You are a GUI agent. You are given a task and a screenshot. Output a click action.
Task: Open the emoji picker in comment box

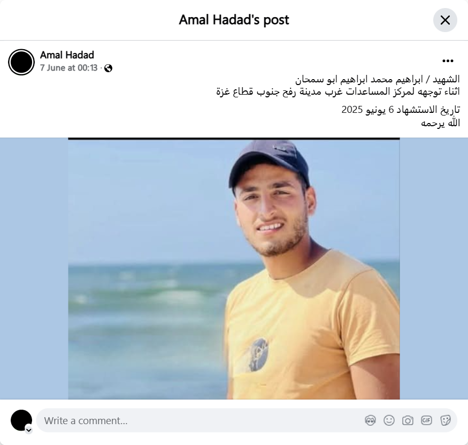[x=389, y=420]
